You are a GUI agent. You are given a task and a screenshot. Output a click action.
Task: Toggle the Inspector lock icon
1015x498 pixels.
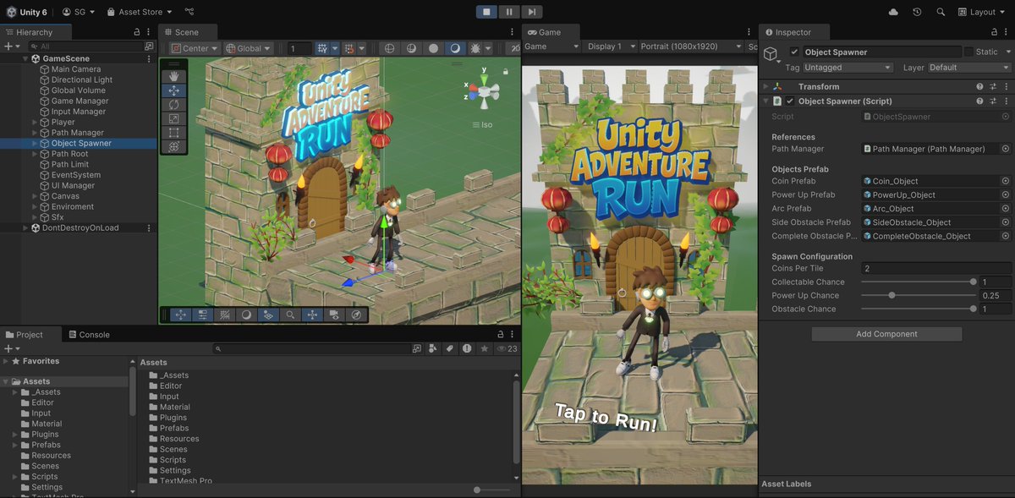[994, 32]
